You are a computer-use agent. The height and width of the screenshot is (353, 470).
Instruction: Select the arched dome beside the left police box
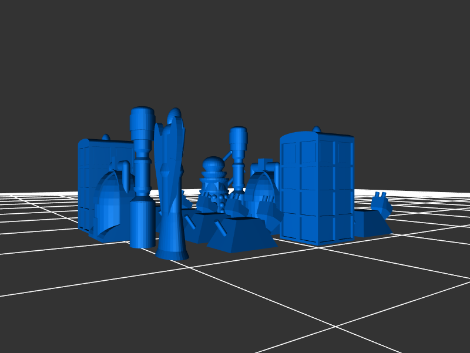click(109, 206)
